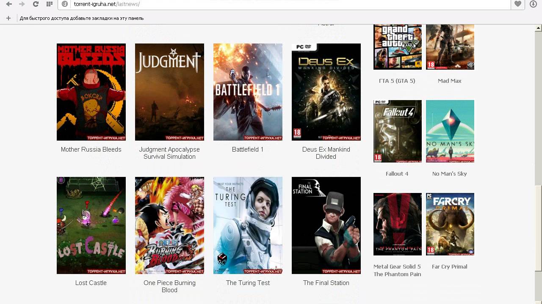542x304 pixels.
Task: Click the Mother Russia Bleeds title link
Action: (x=91, y=149)
